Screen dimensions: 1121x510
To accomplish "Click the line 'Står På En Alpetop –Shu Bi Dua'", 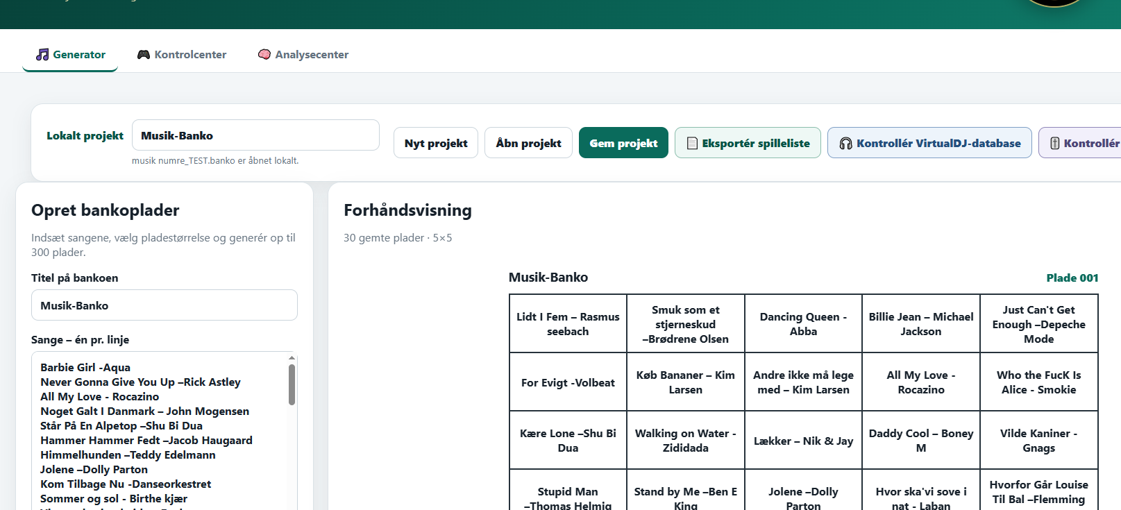I will pyautogui.click(x=121, y=426).
